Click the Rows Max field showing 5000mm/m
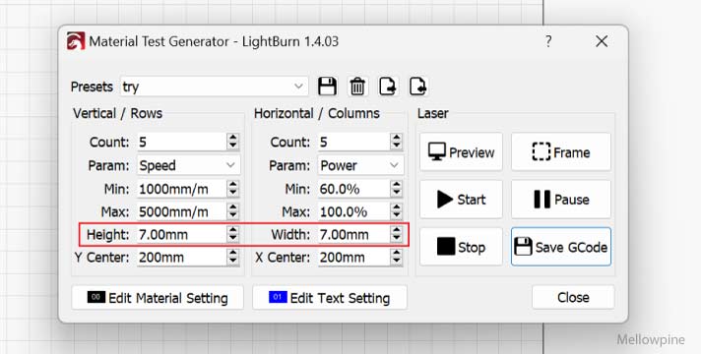 coord(181,211)
